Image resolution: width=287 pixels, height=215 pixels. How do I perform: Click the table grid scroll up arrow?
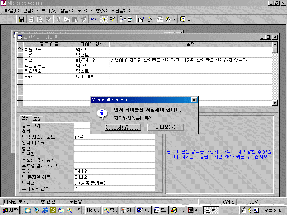point(274,44)
